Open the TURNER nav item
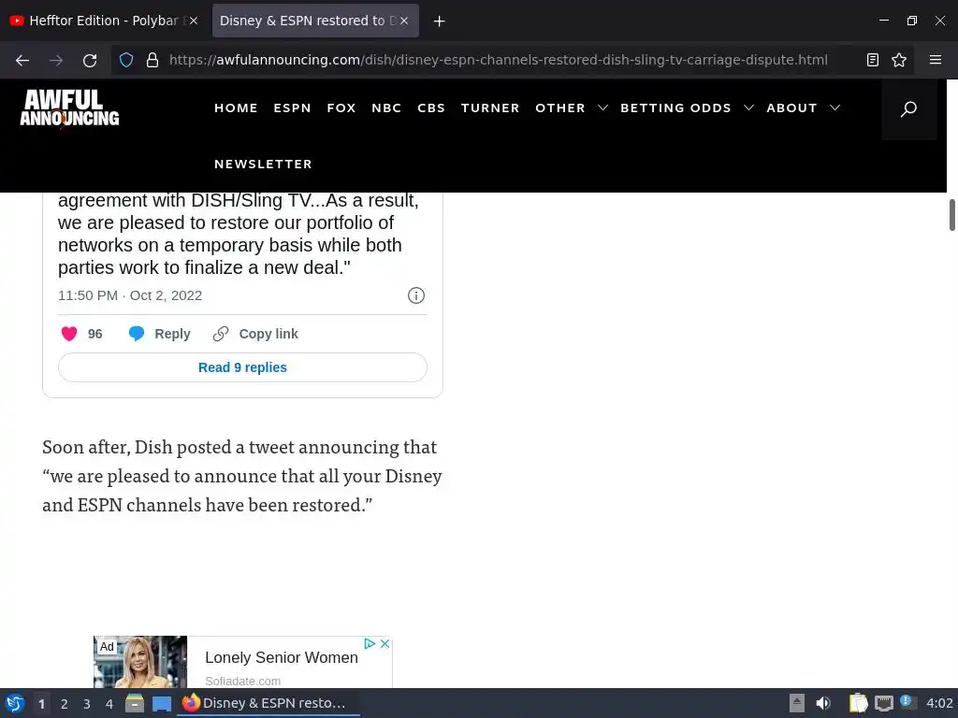958x718 pixels. (x=490, y=108)
